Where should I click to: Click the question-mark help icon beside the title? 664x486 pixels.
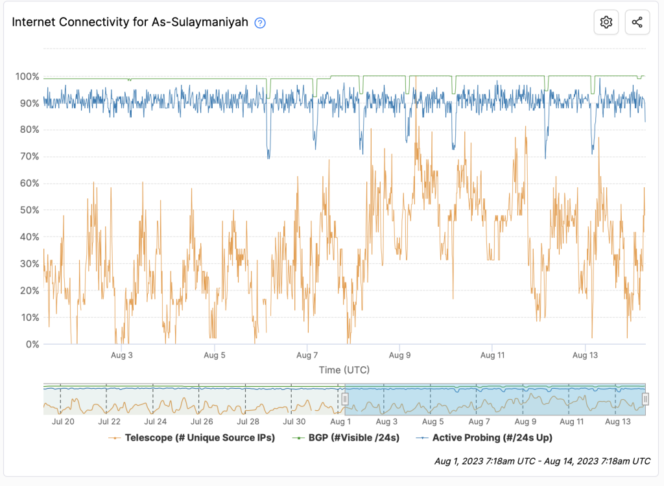tap(259, 23)
